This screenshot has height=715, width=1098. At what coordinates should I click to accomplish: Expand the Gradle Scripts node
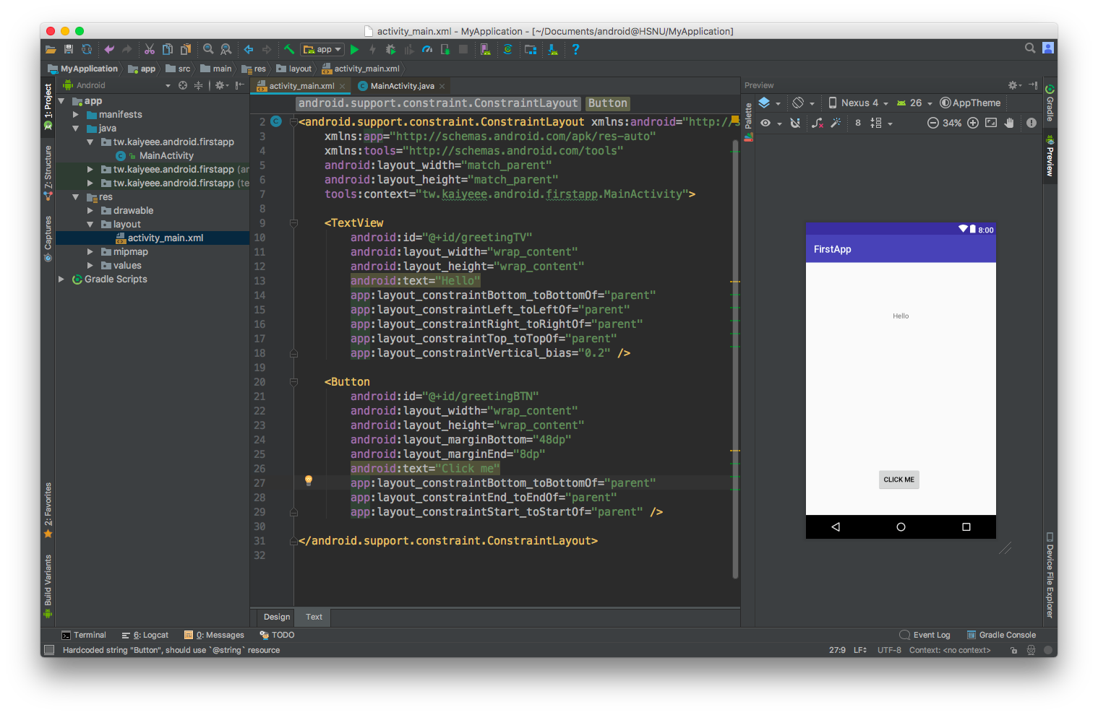(61, 279)
